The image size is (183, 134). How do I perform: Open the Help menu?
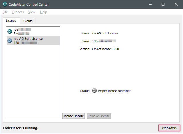tap(43, 12)
